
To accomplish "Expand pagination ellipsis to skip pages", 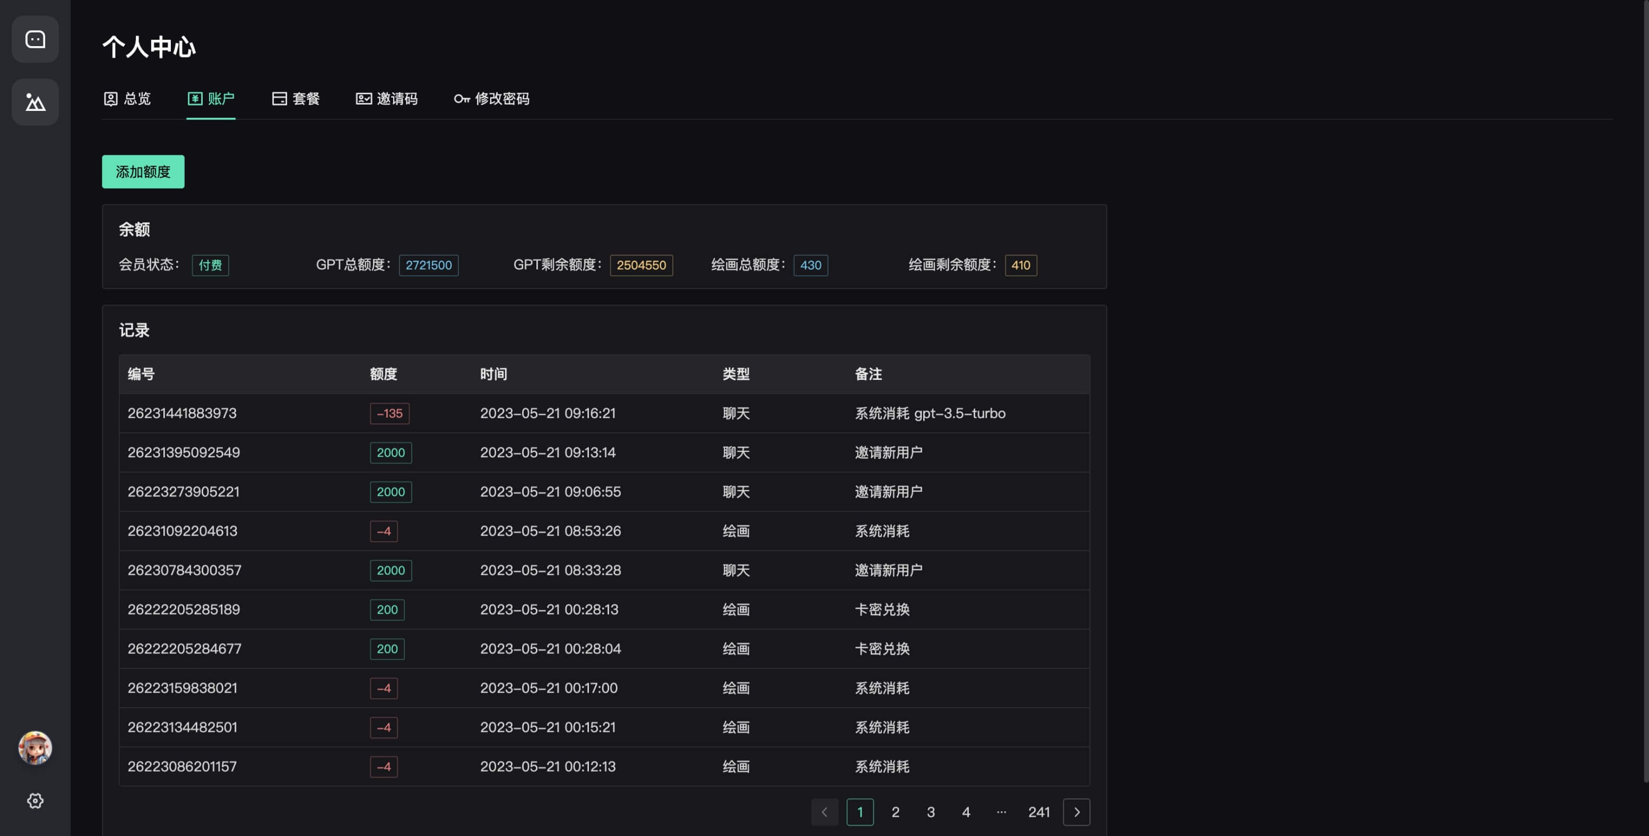I will point(1001,812).
